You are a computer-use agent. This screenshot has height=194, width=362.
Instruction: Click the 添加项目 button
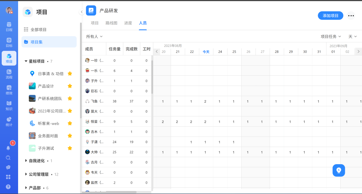click(x=330, y=16)
